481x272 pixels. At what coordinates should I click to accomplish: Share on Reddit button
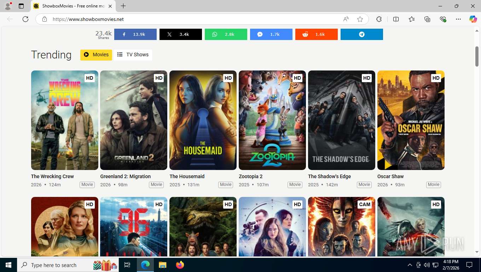(x=317, y=34)
